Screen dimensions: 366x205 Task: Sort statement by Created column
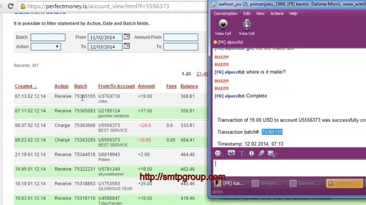(x=26, y=86)
